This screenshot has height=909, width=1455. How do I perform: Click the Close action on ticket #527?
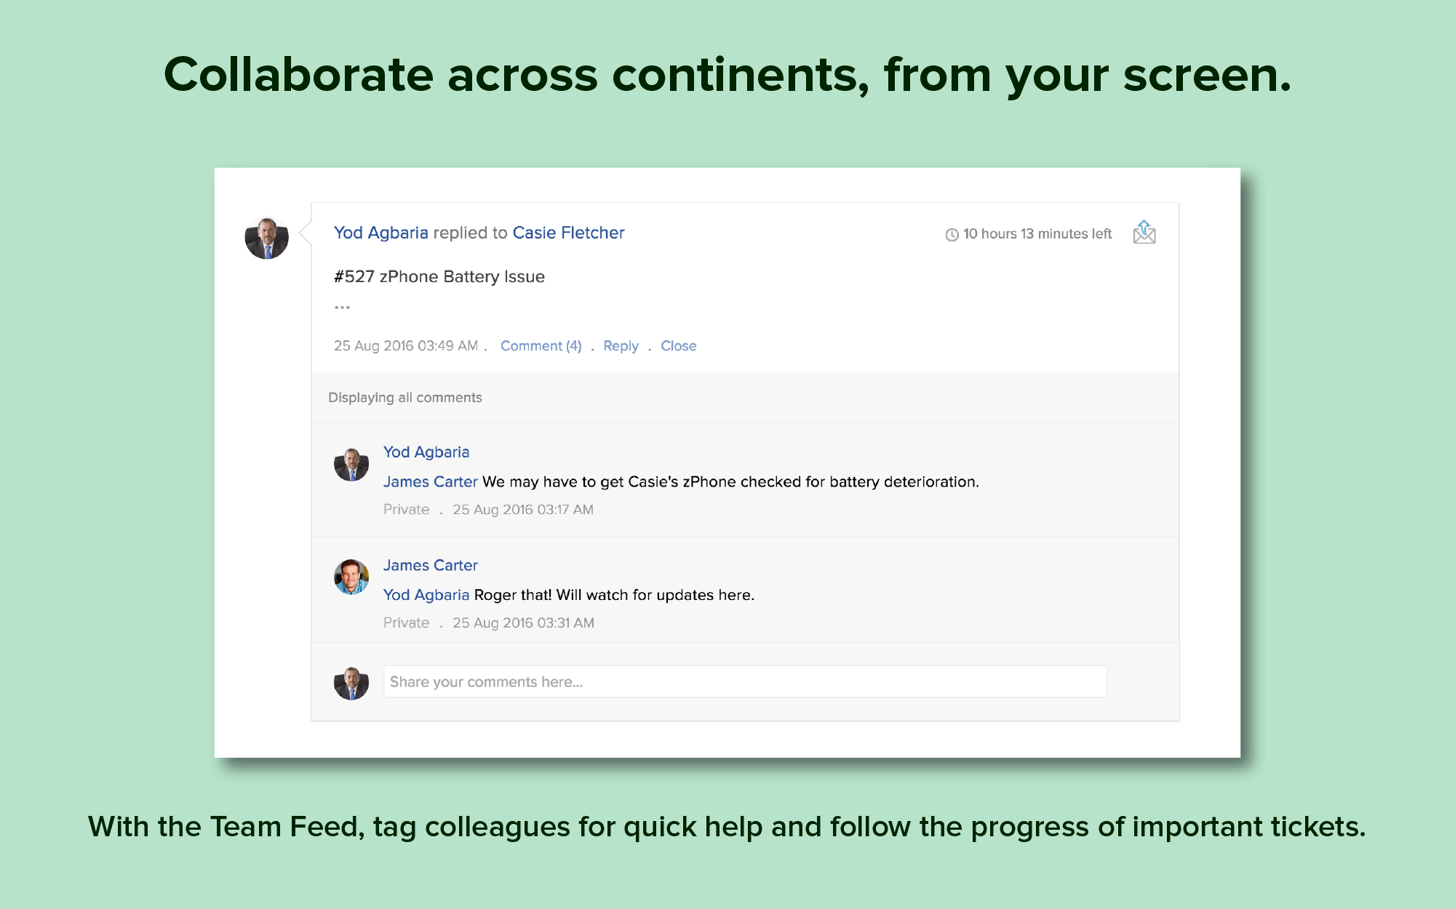679,345
